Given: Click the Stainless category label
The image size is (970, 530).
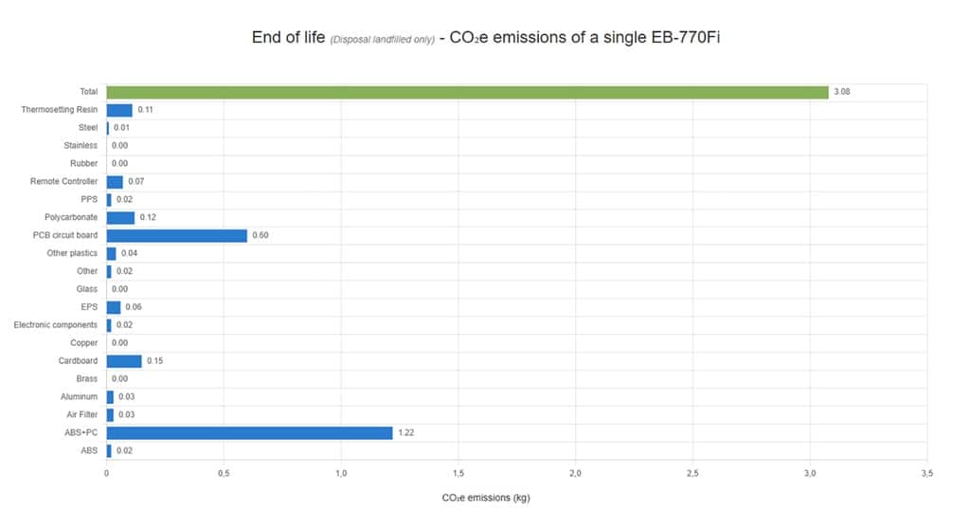Looking at the screenshot, I should [81, 146].
